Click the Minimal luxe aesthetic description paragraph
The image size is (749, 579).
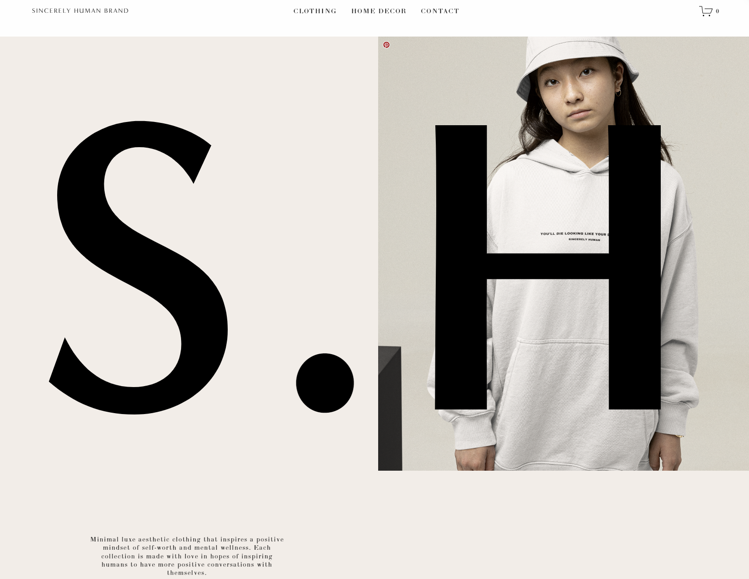click(x=187, y=556)
